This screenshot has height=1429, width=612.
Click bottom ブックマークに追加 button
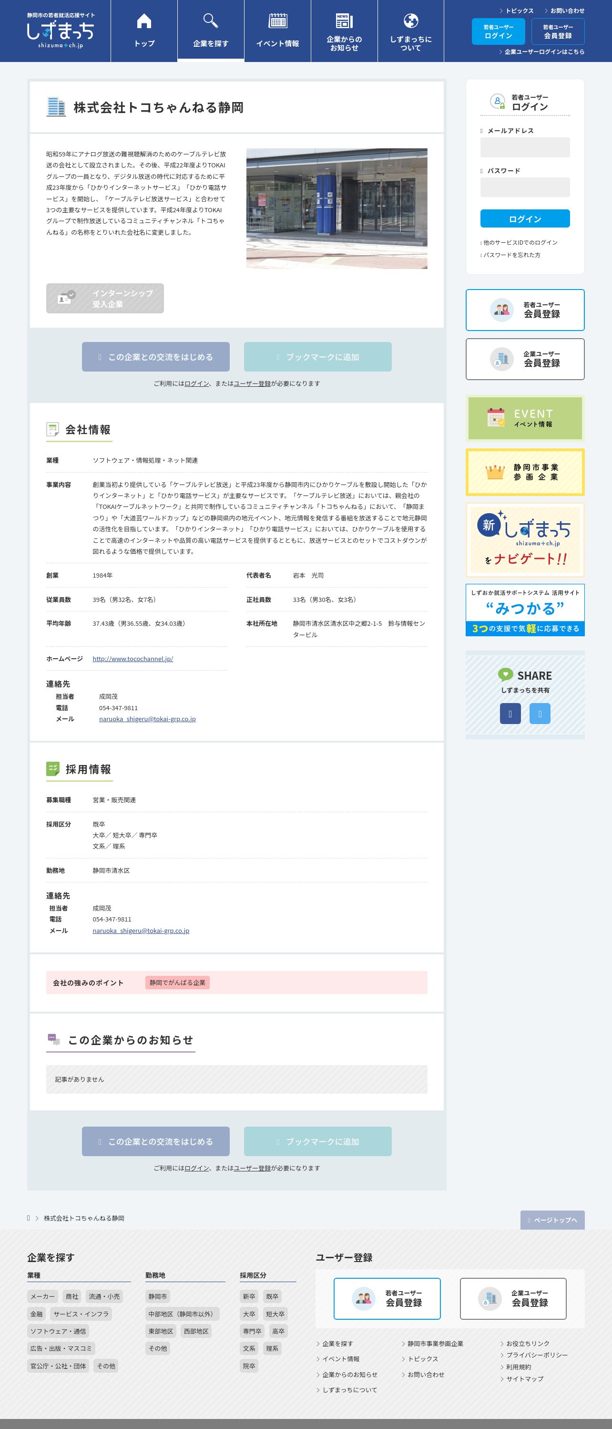(317, 1141)
